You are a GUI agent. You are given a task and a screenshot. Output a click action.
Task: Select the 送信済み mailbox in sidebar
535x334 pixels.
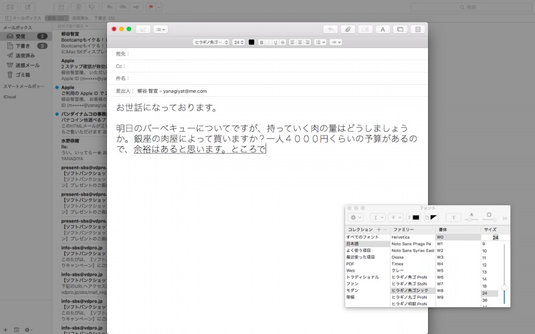pos(26,55)
